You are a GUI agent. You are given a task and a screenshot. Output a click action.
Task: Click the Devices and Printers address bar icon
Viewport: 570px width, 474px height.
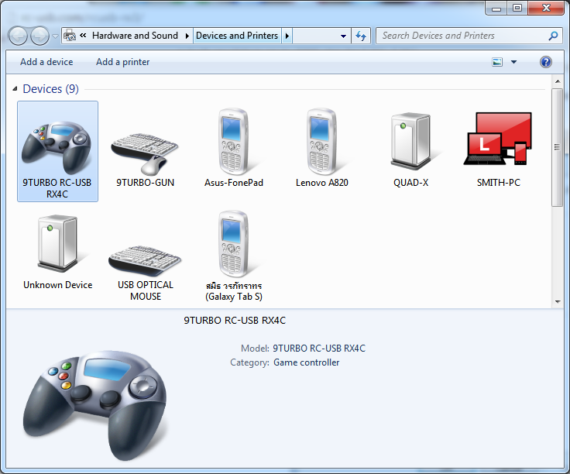70,36
